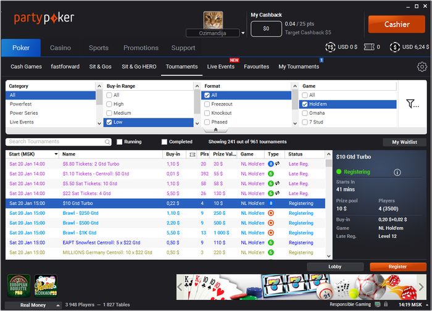The height and width of the screenshot is (311, 432).
Task: Check the High buy-in checkbox
Action: pyautogui.click(x=109, y=104)
